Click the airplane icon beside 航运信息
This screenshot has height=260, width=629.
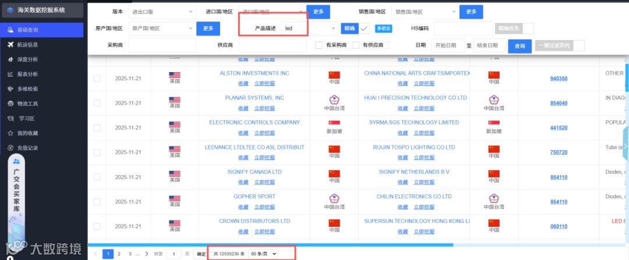point(10,44)
